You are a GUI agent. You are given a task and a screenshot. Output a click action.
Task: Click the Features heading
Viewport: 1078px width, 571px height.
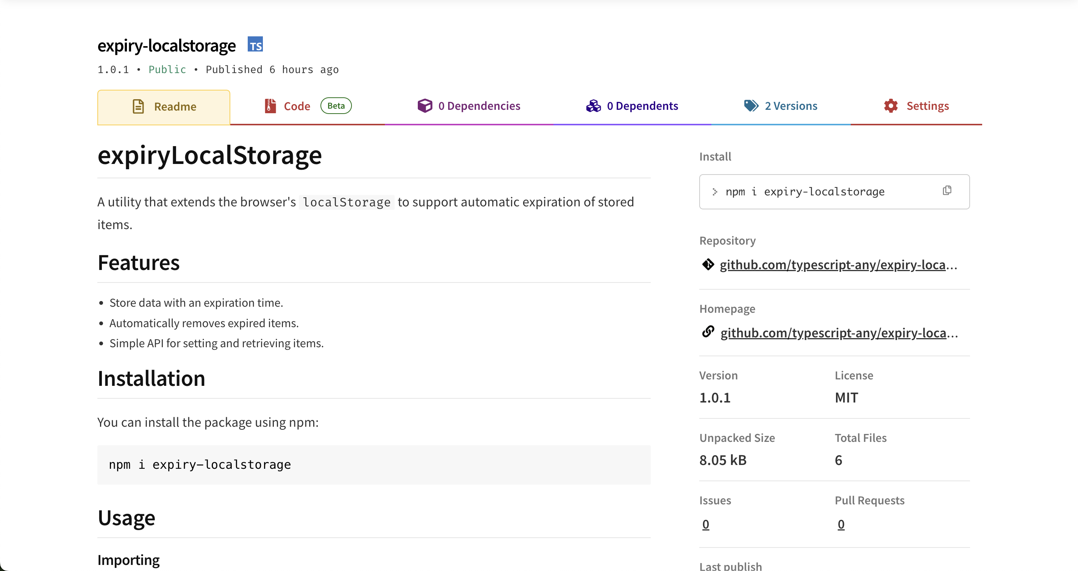(x=139, y=263)
